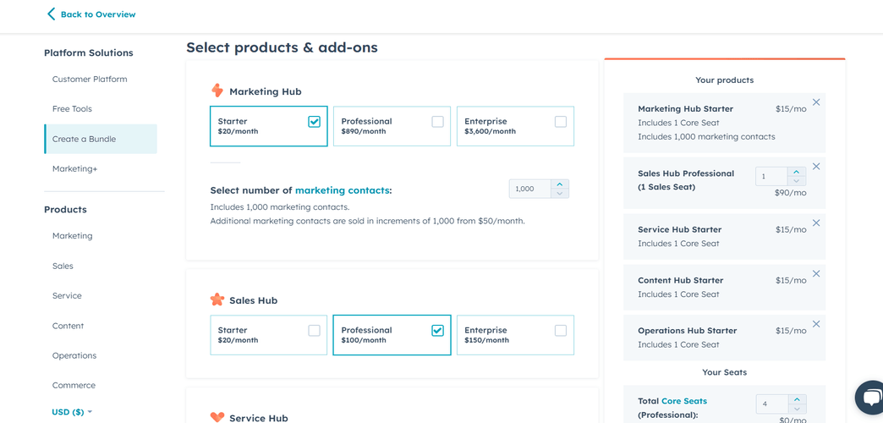Go to Commerce product page
Viewport: 883px width, 423px height.
pos(74,385)
